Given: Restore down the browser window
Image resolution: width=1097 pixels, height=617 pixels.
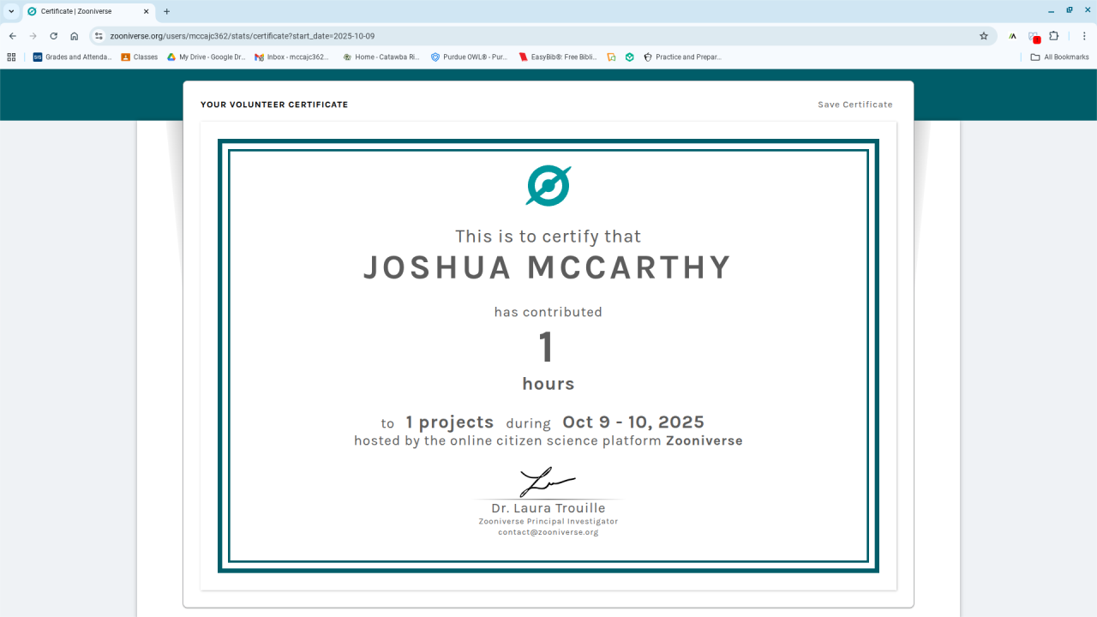Looking at the screenshot, I should coord(1070,10).
